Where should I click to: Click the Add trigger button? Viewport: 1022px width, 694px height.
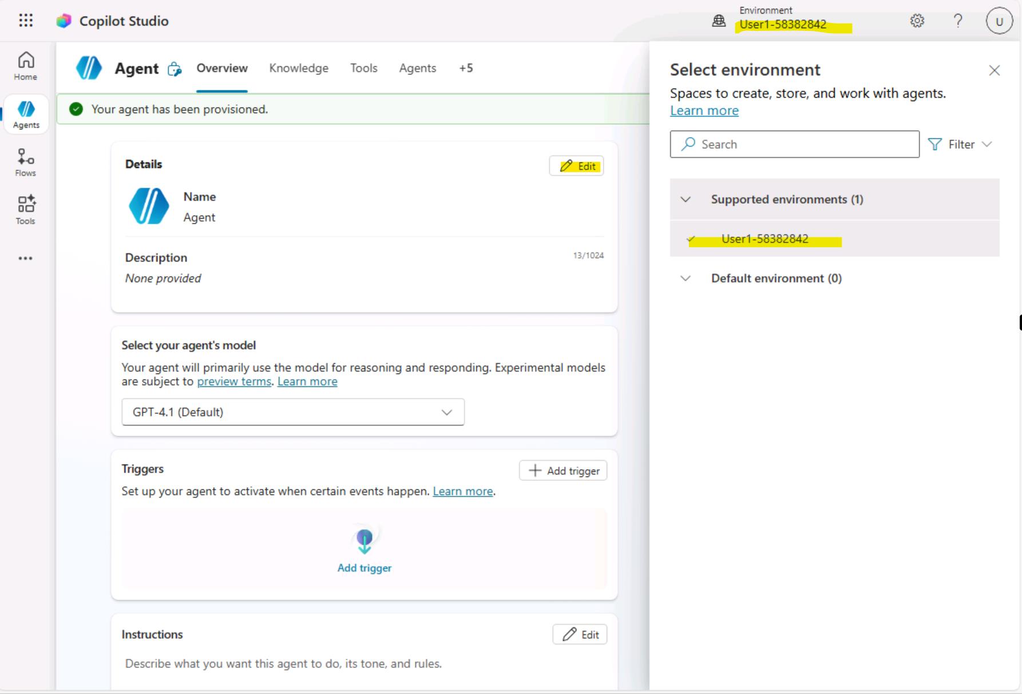(563, 471)
